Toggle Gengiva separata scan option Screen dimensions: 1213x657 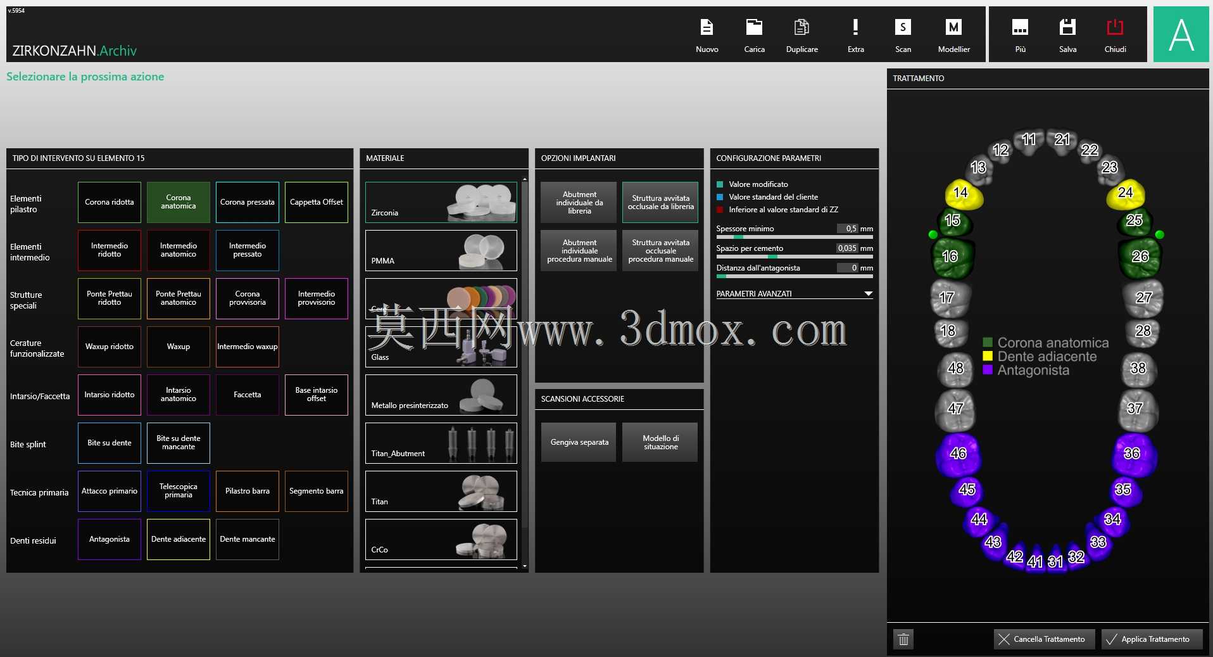tap(579, 442)
